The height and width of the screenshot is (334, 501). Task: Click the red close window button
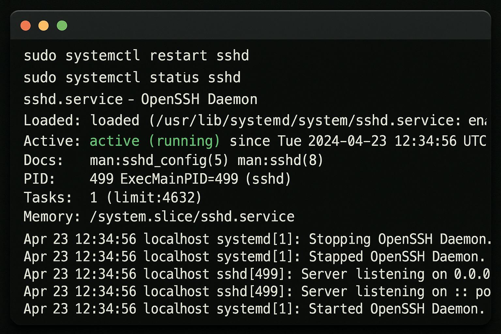tap(25, 25)
